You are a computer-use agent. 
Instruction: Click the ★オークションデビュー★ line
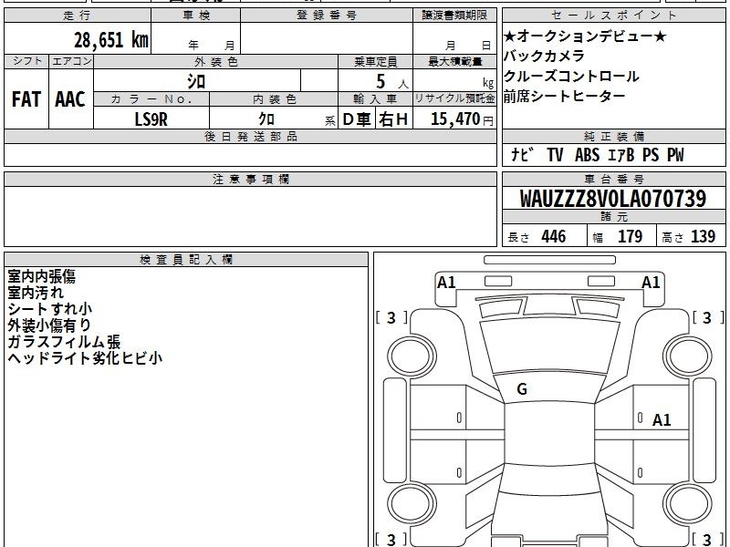point(585,36)
